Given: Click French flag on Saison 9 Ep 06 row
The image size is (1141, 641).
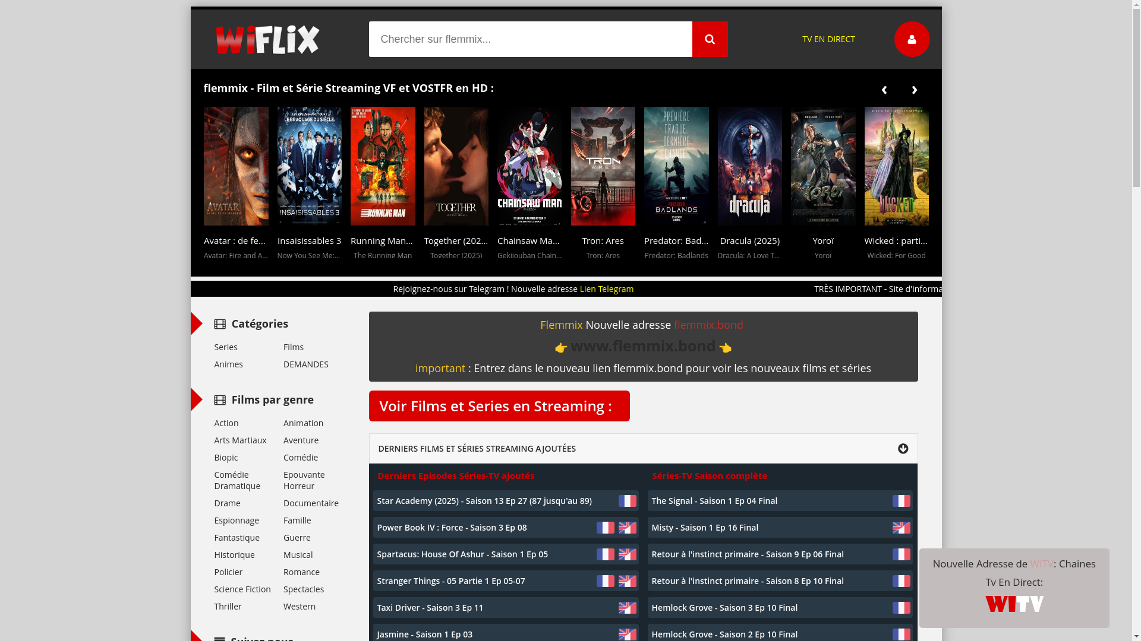Looking at the screenshot, I should point(901,554).
